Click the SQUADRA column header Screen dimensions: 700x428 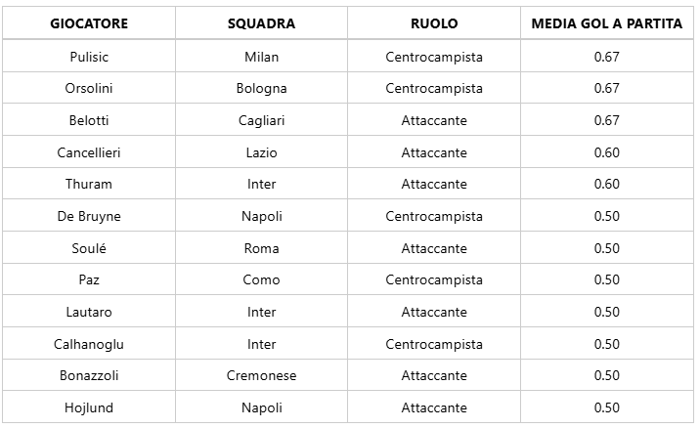(x=261, y=23)
